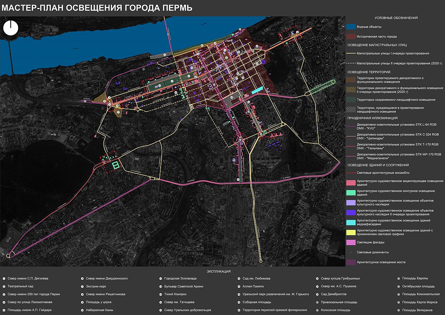Click the 'Световые доминанты' dot symbol
Viewport: 445px width, 315px height.
(350, 252)
